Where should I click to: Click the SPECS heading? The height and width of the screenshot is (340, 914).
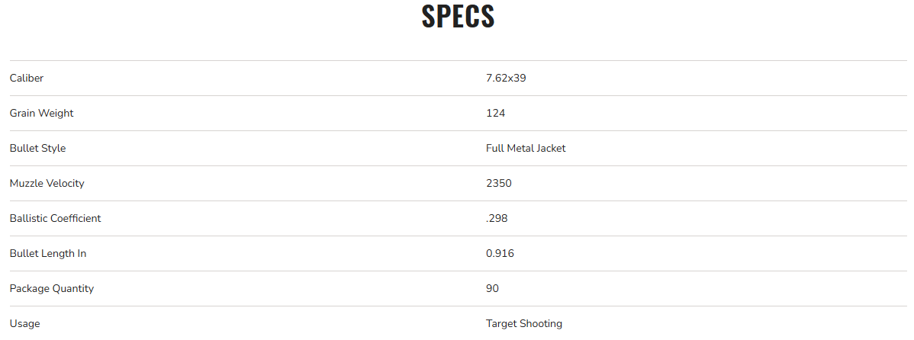coord(458,17)
